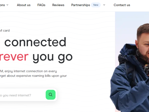Open the Contact us link
The width and height of the screenshot is (149, 112).
(122, 5)
